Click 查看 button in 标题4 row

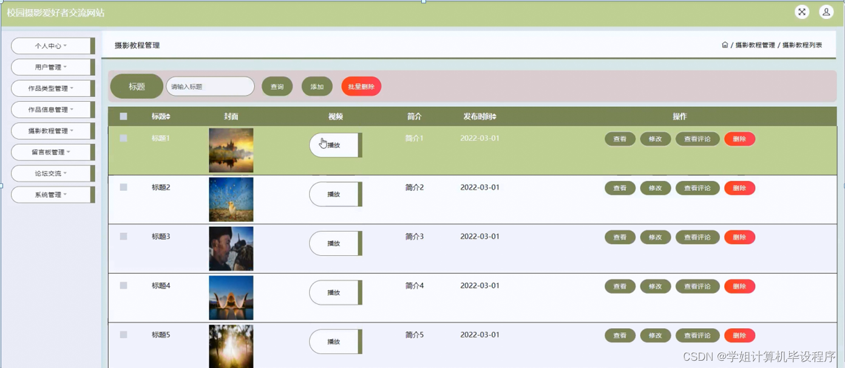click(x=620, y=286)
